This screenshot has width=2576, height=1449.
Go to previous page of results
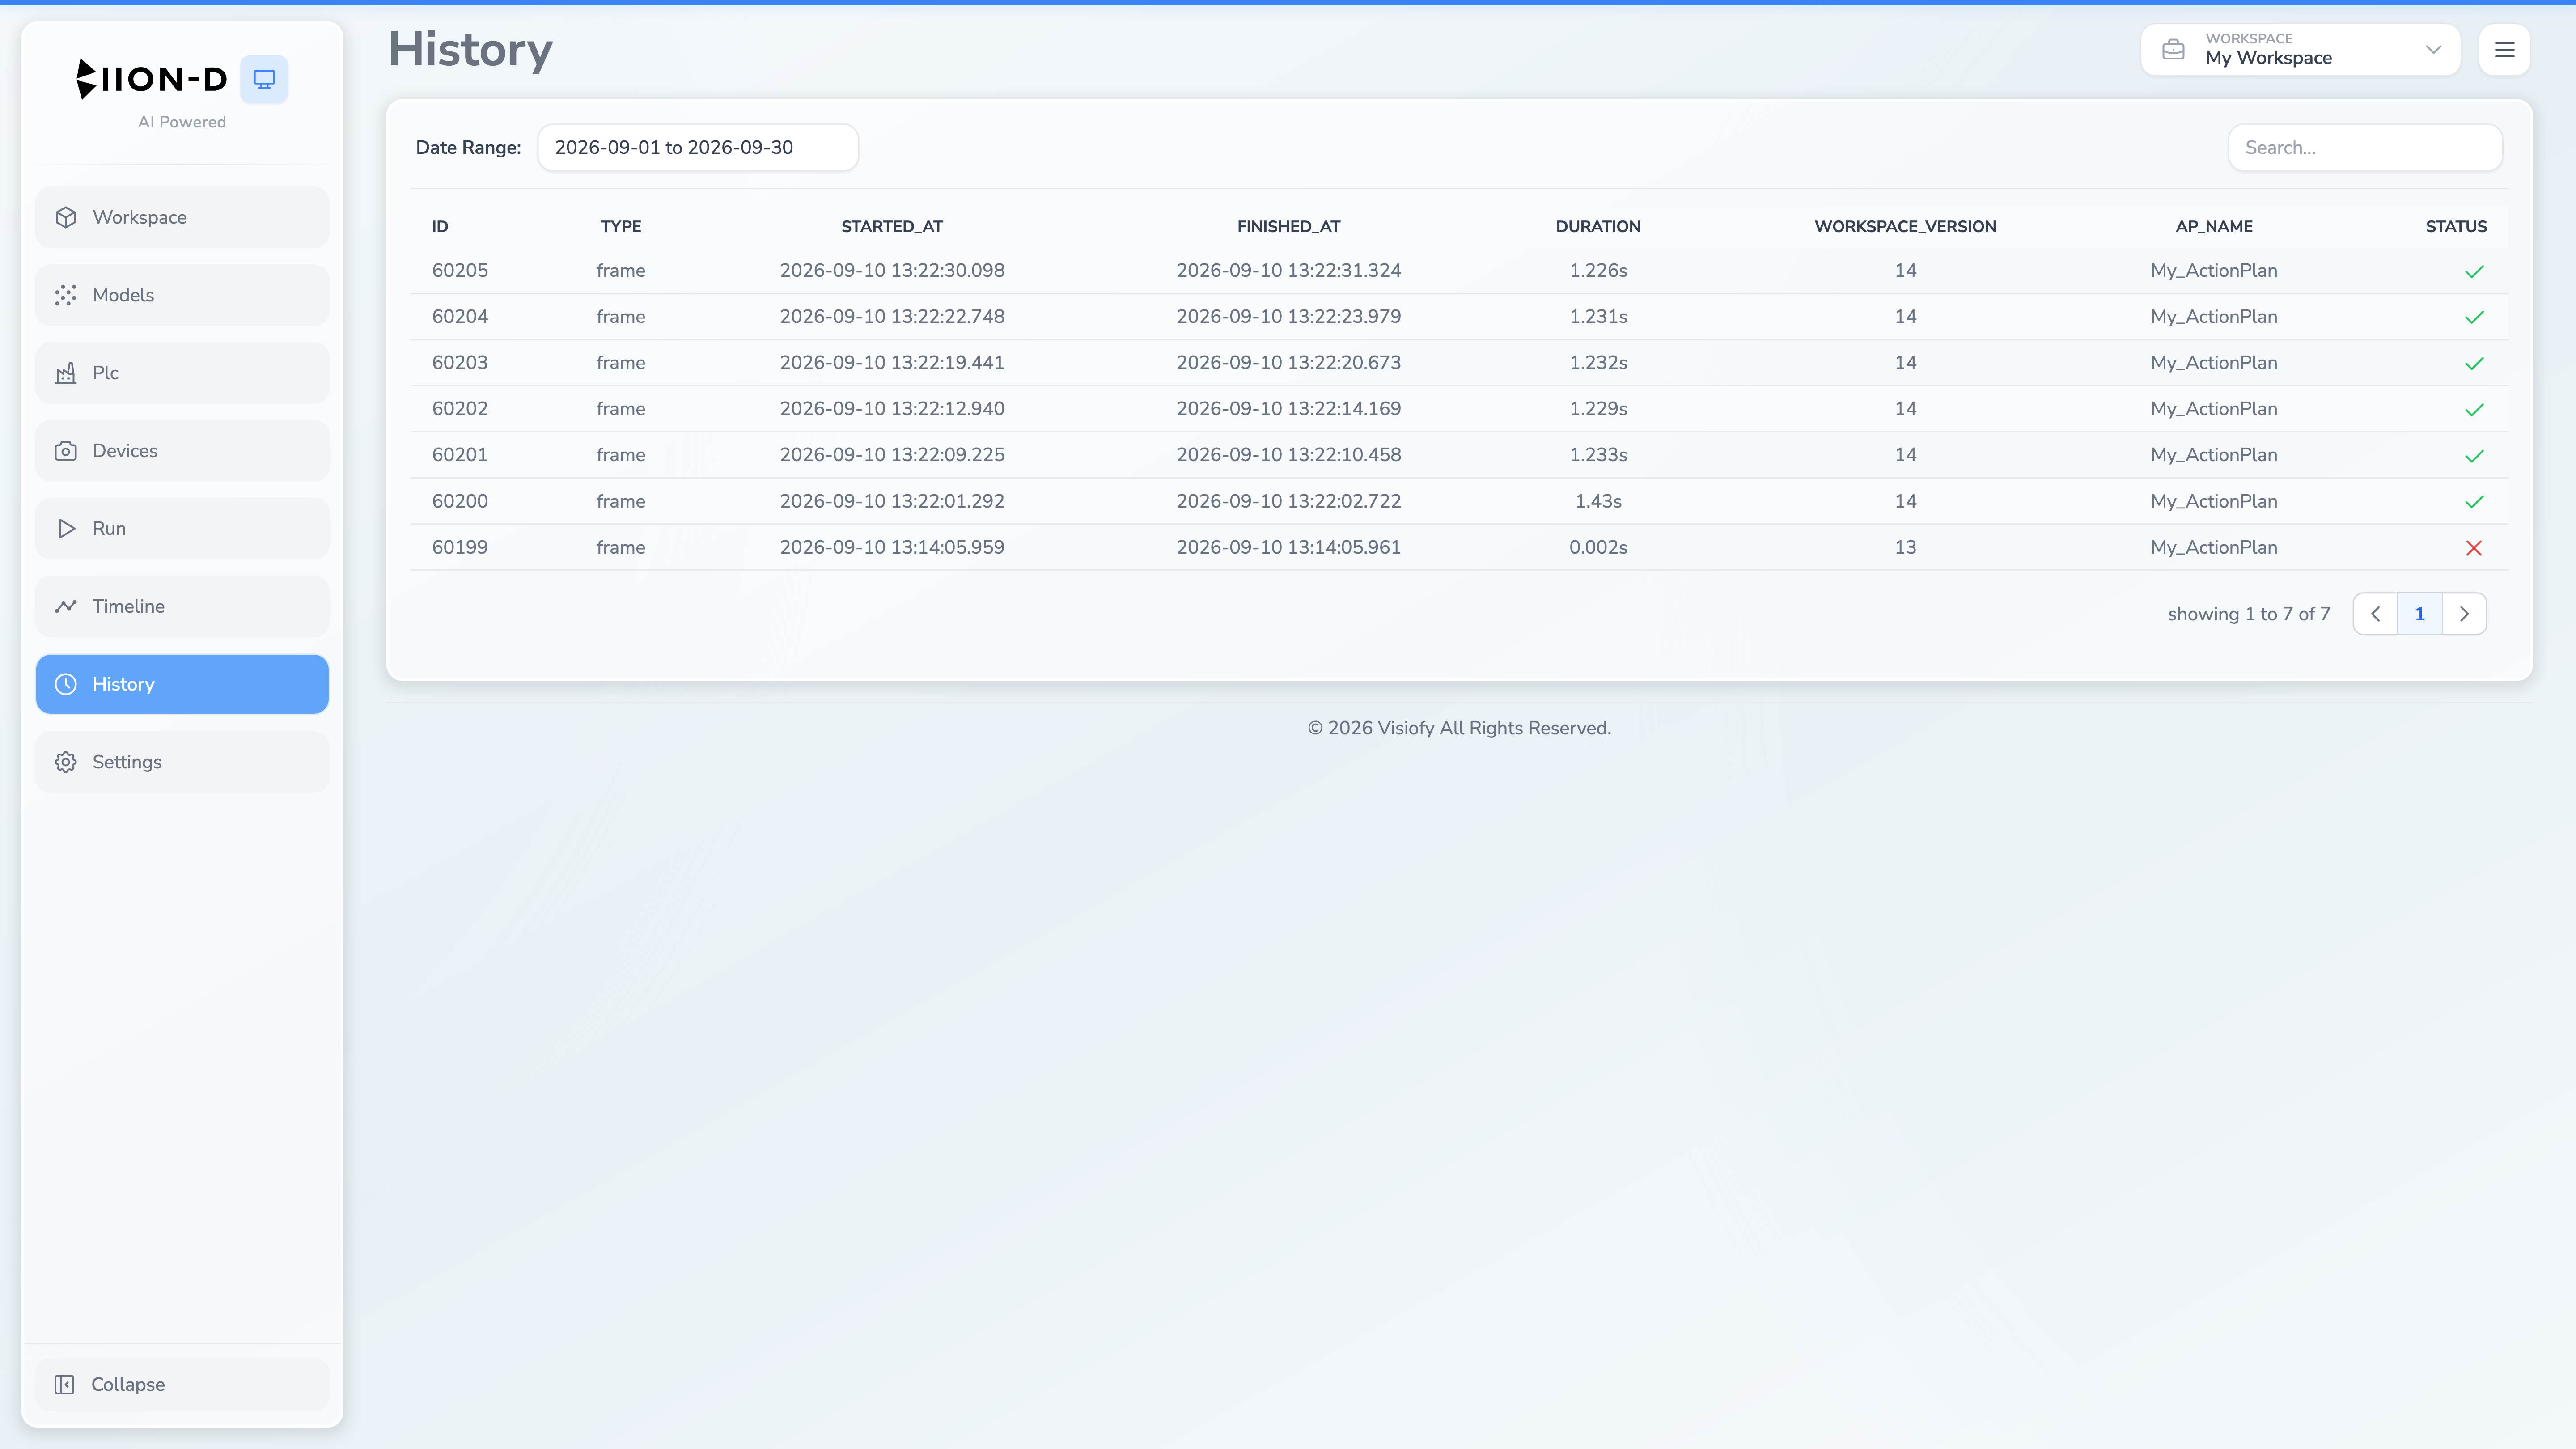[2375, 614]
